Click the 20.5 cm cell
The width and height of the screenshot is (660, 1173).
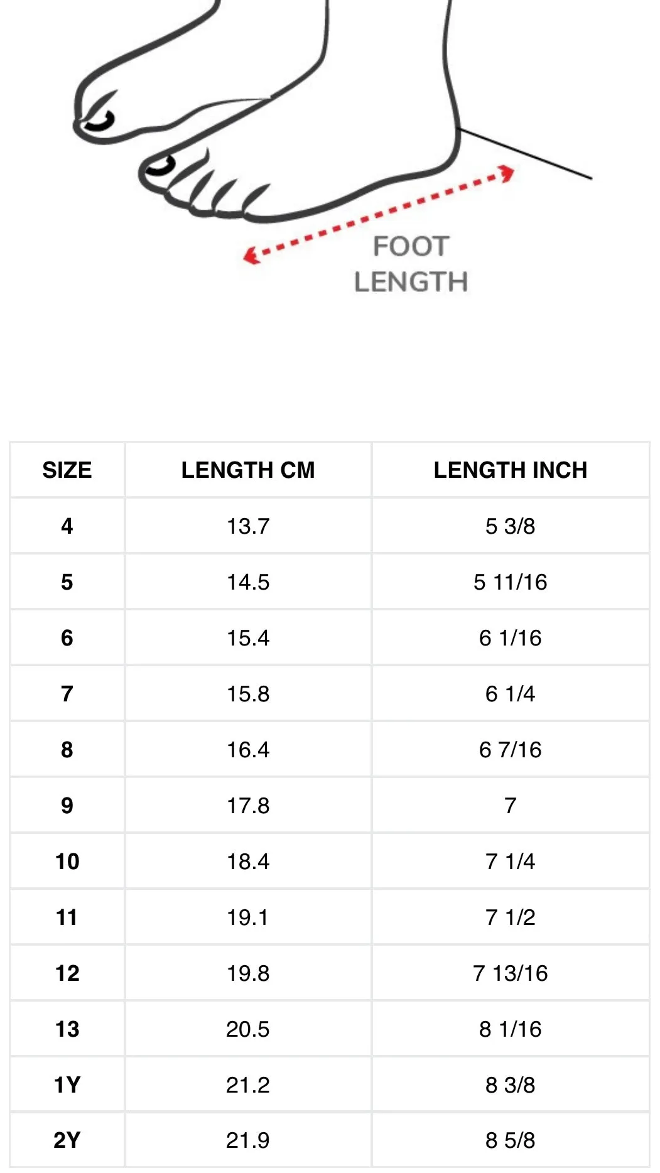[248, 1029]
